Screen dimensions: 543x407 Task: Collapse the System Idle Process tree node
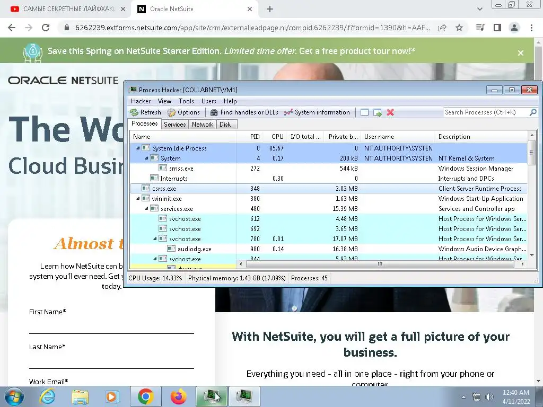pyautogui.click(x=138, y=148)
